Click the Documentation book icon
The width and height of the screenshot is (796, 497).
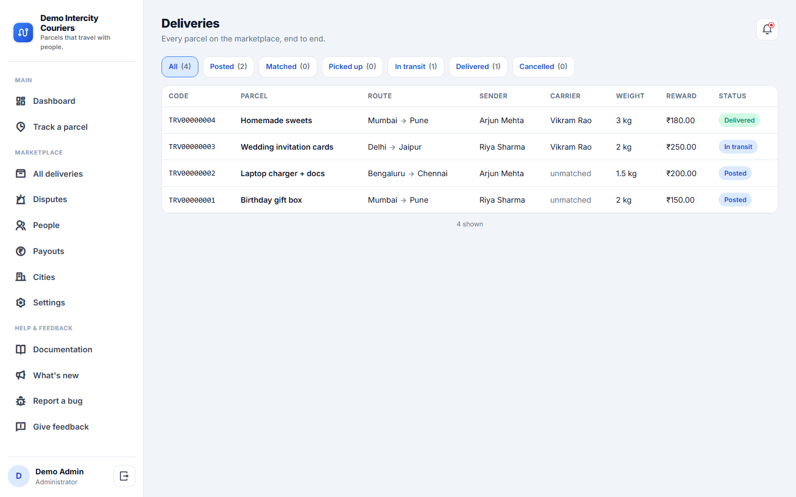[x=21, y=350]
